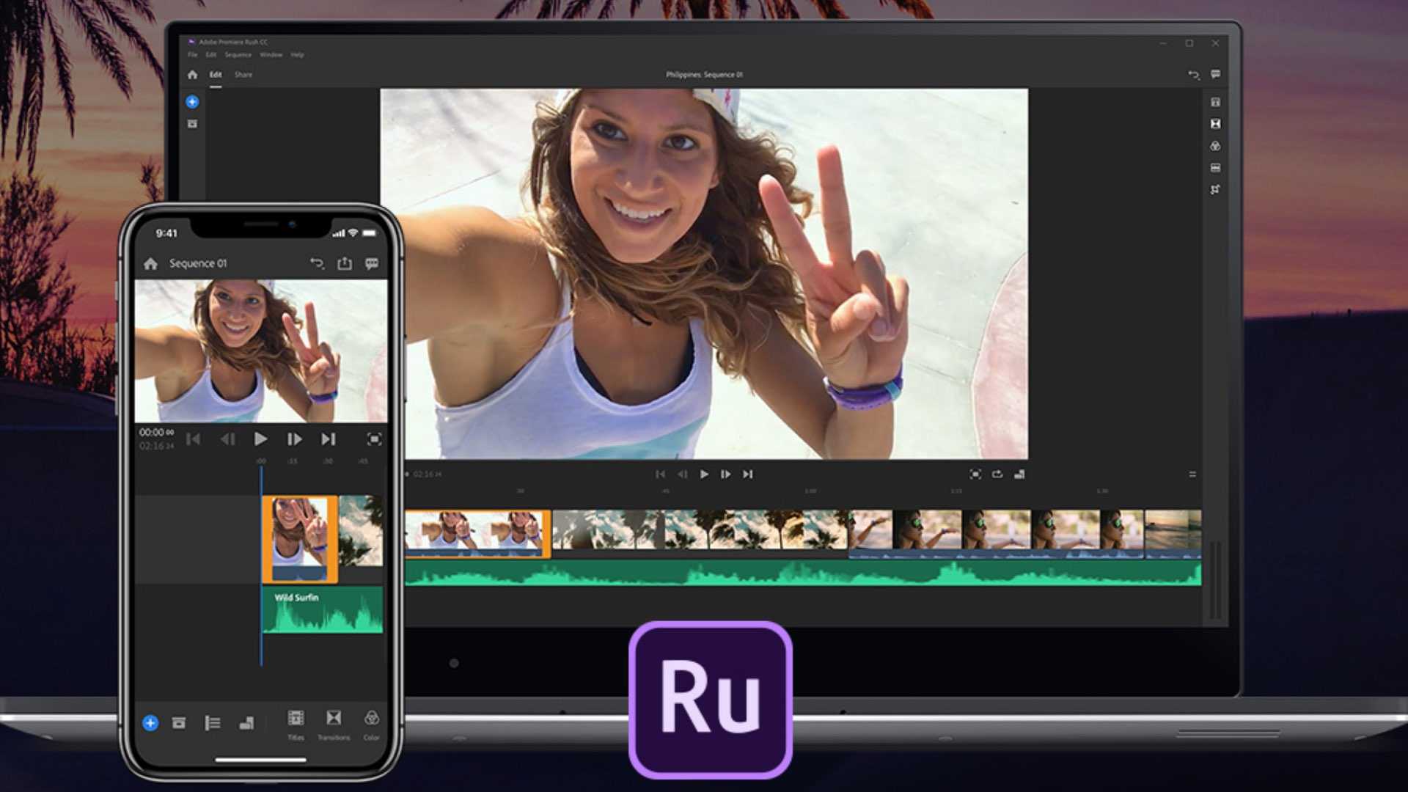The width and height of the screenshot is (1408, 792).
Task: Open the Sequence menu in menu bar
Action: coord(238,55)
